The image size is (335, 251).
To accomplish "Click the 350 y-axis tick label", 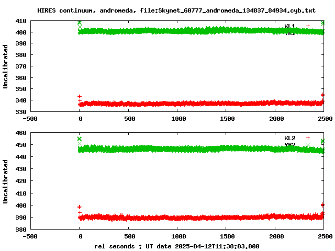I will pos(21,89).
